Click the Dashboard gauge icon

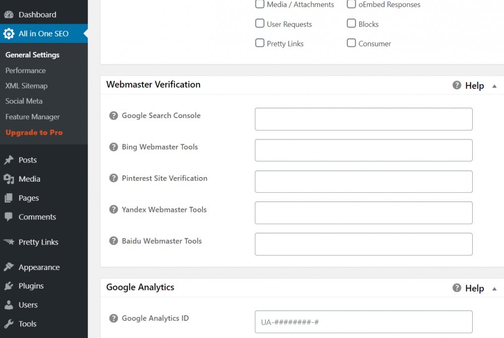[x=9, y=15]
